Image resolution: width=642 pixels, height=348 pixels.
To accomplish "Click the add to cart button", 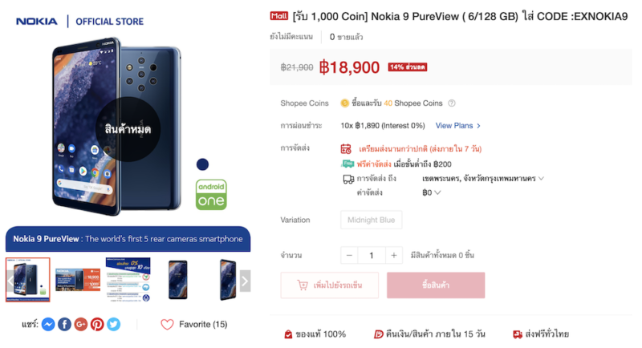I will click(329, 285).
